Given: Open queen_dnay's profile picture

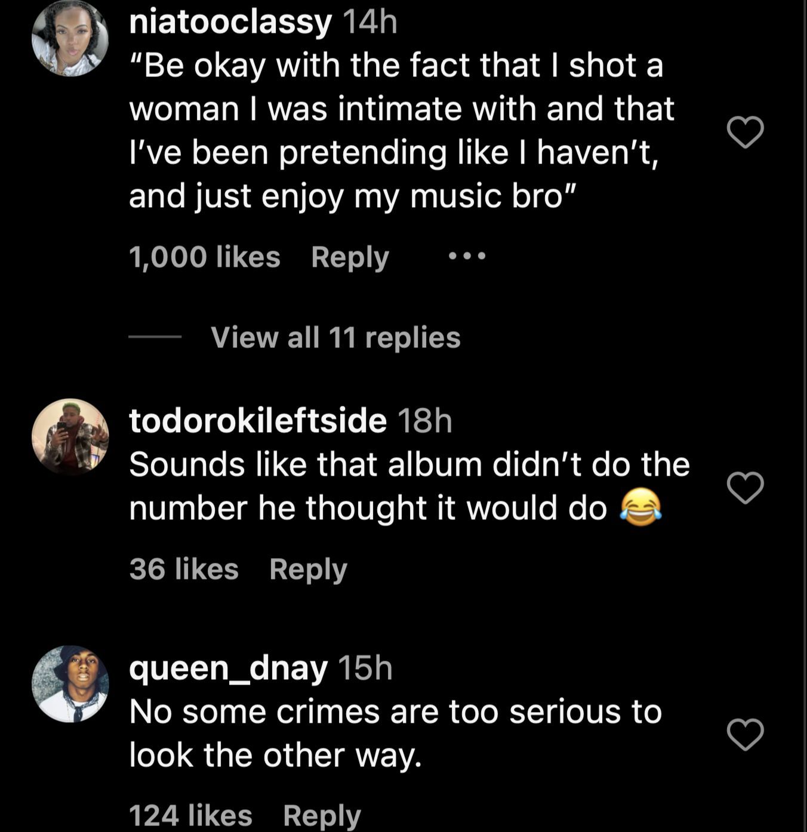Looking at the screenshot, I should tap(70, 683).
